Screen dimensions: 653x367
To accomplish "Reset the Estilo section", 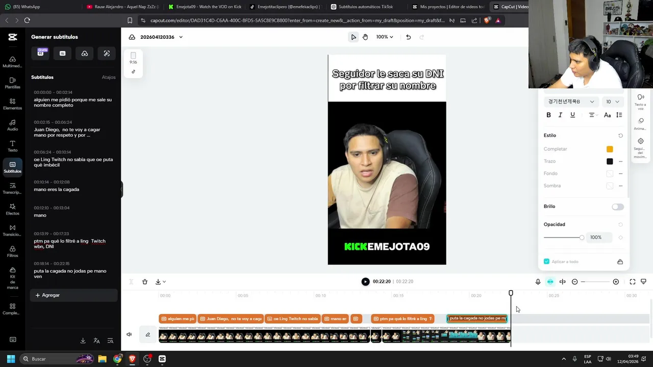I will [x=620, y=136].
